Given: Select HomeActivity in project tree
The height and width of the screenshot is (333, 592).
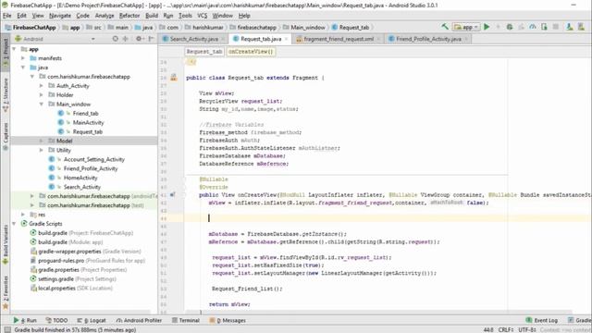Looking at the screenshot, I should (x=80, y=178).
